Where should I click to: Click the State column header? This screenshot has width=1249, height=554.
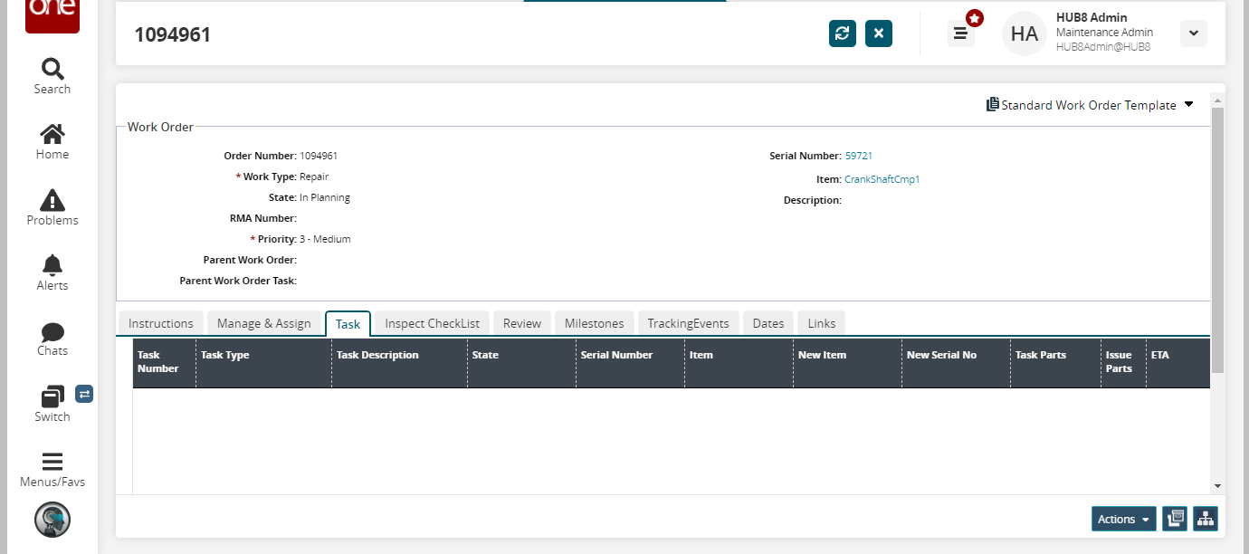click(x=521, y=362)
